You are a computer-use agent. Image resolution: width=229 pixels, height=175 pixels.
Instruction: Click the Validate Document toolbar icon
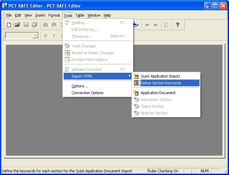pos(166,25)
